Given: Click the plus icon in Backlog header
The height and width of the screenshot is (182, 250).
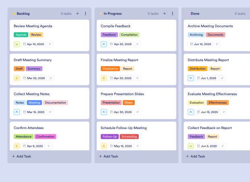Looking at the screenshot, I should [x=77, y=13].
